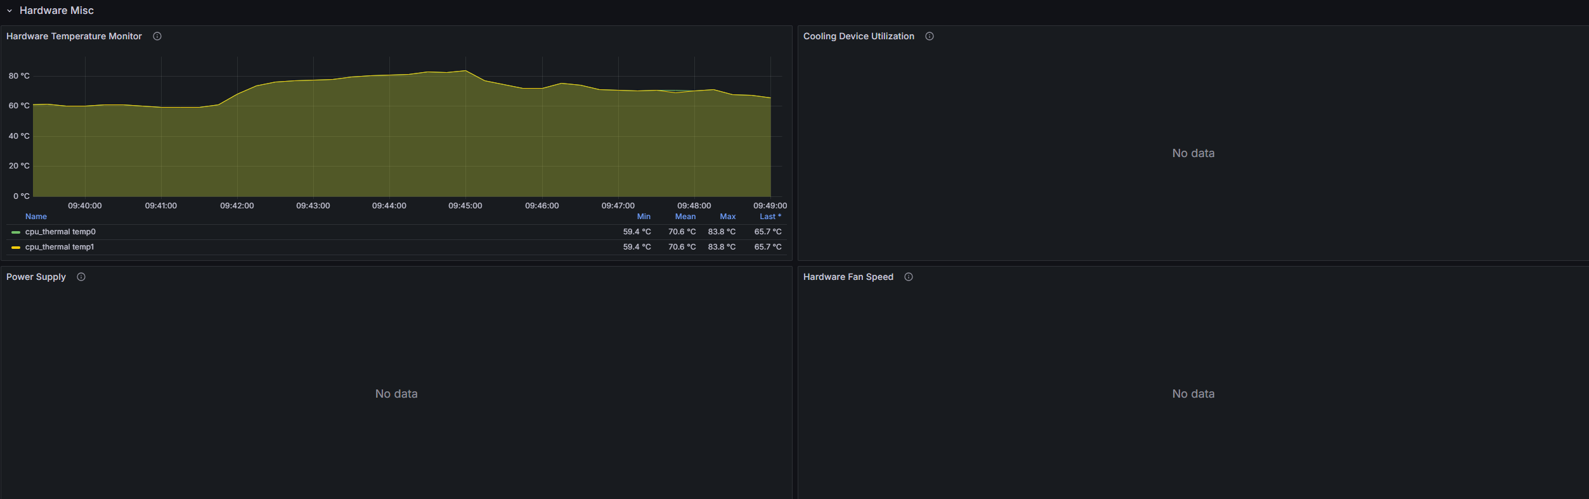Click temp0 Min value 59.4 °C
1589x499 pixels.
tap(637, 232)
